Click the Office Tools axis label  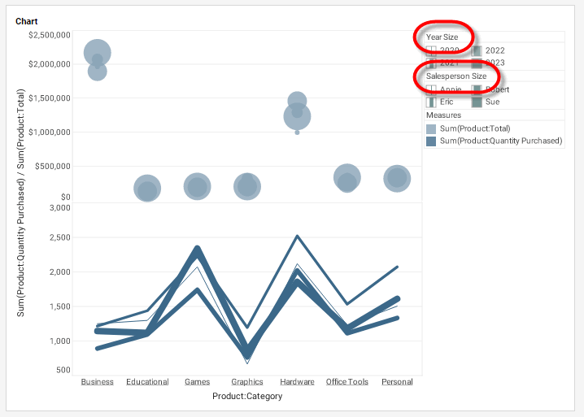tap(347, 382)
